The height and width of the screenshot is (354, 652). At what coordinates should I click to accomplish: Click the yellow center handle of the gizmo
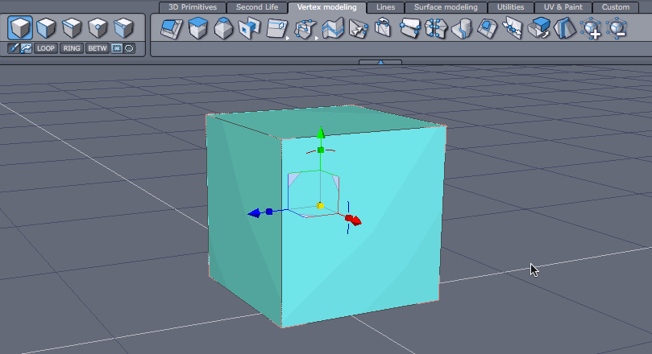(320, 205)
